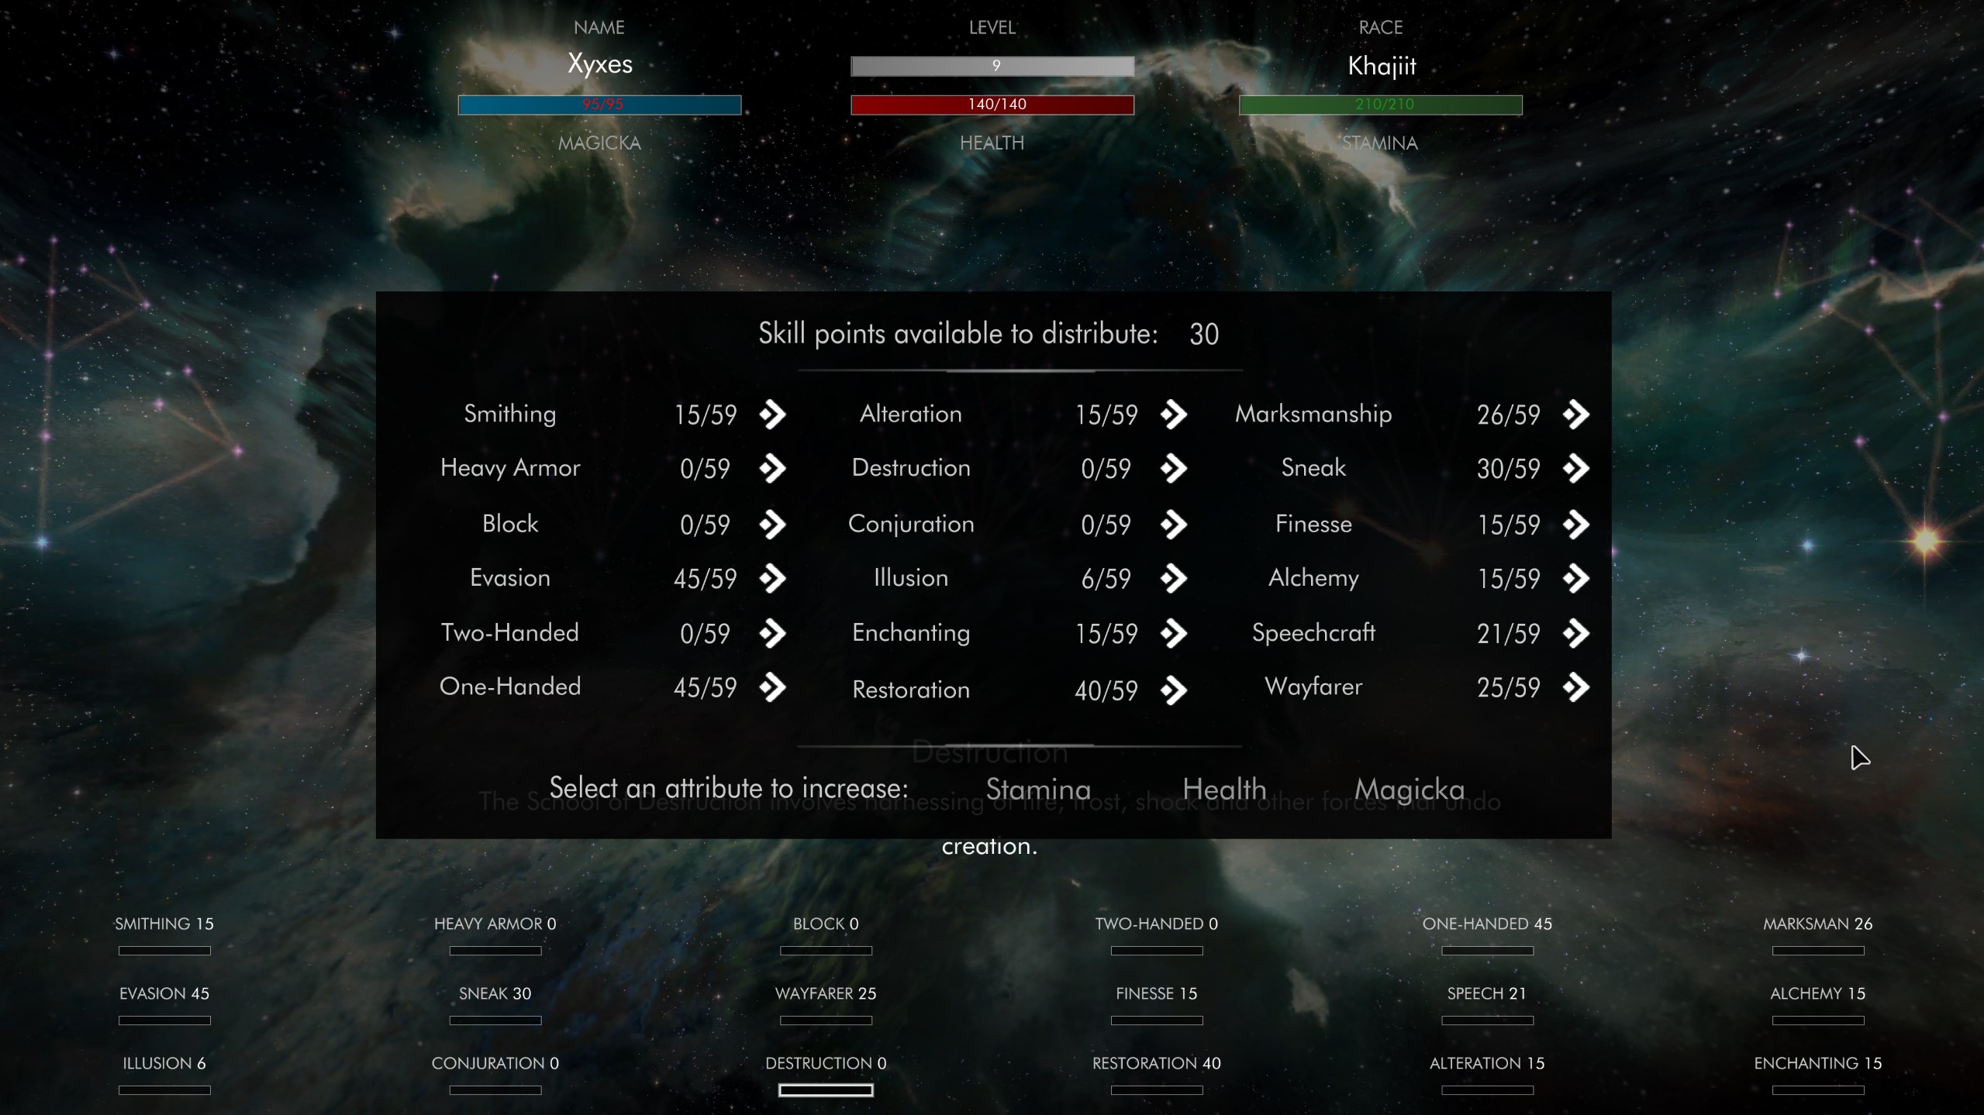Choose Magicka as attribute to increase
The image size is (1984, 1115).
point(1410,789)
